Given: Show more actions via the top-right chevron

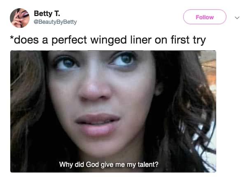Looking at the screenshot, I should [x=237, y=18].
